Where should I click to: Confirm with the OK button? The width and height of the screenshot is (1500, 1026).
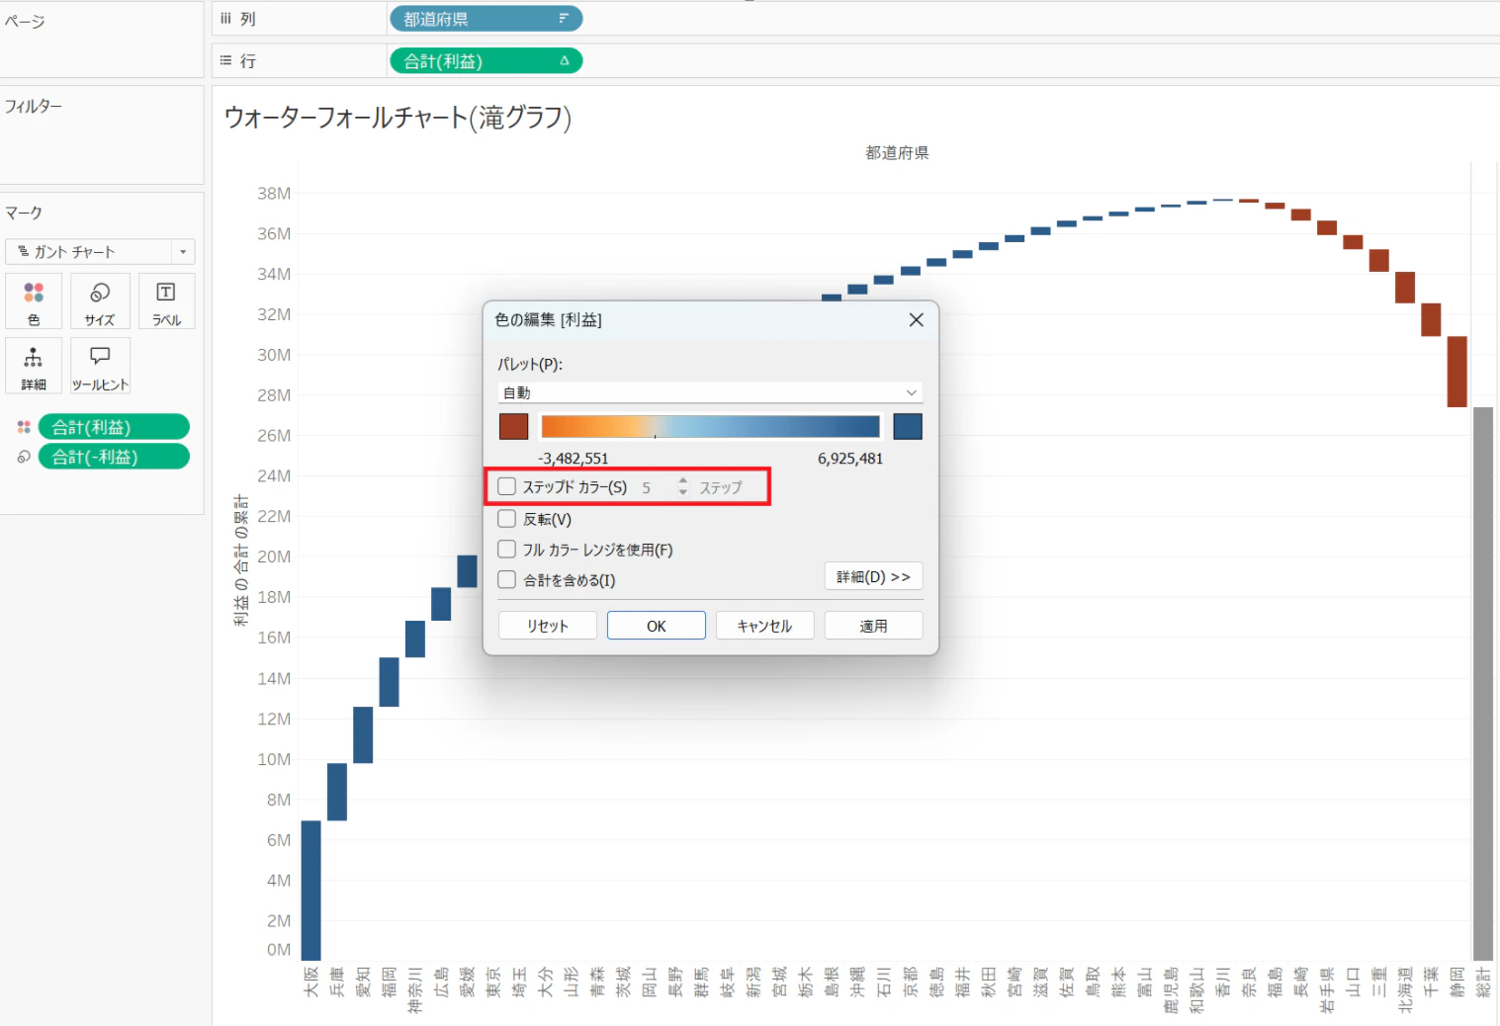(x=657, y=626)
